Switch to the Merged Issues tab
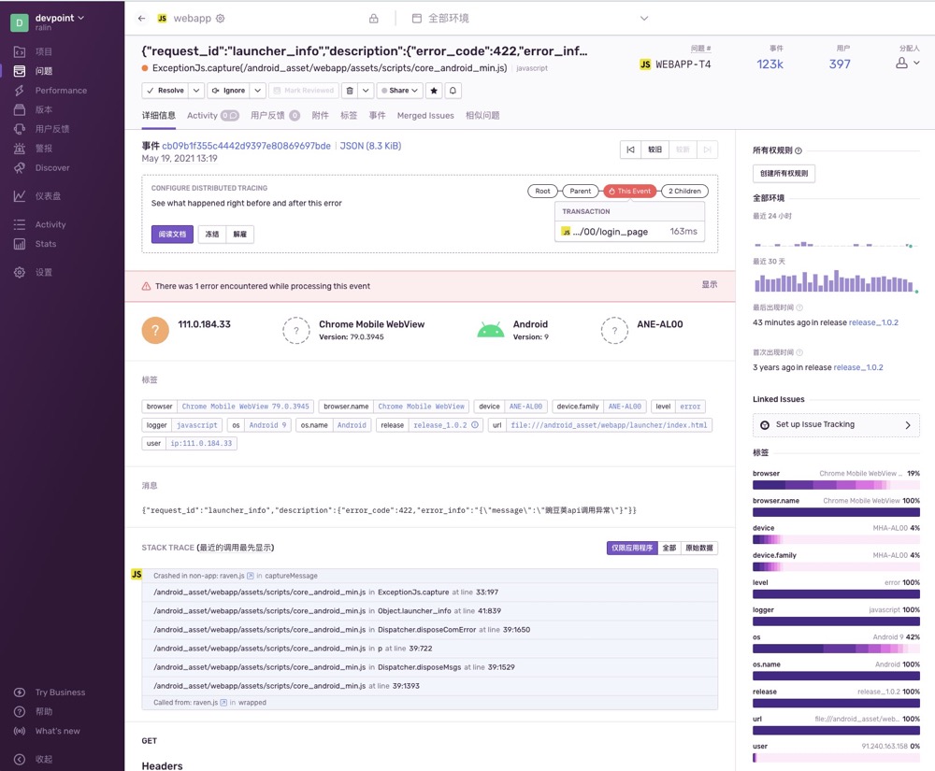935x771 pixels. pos(425,116)
